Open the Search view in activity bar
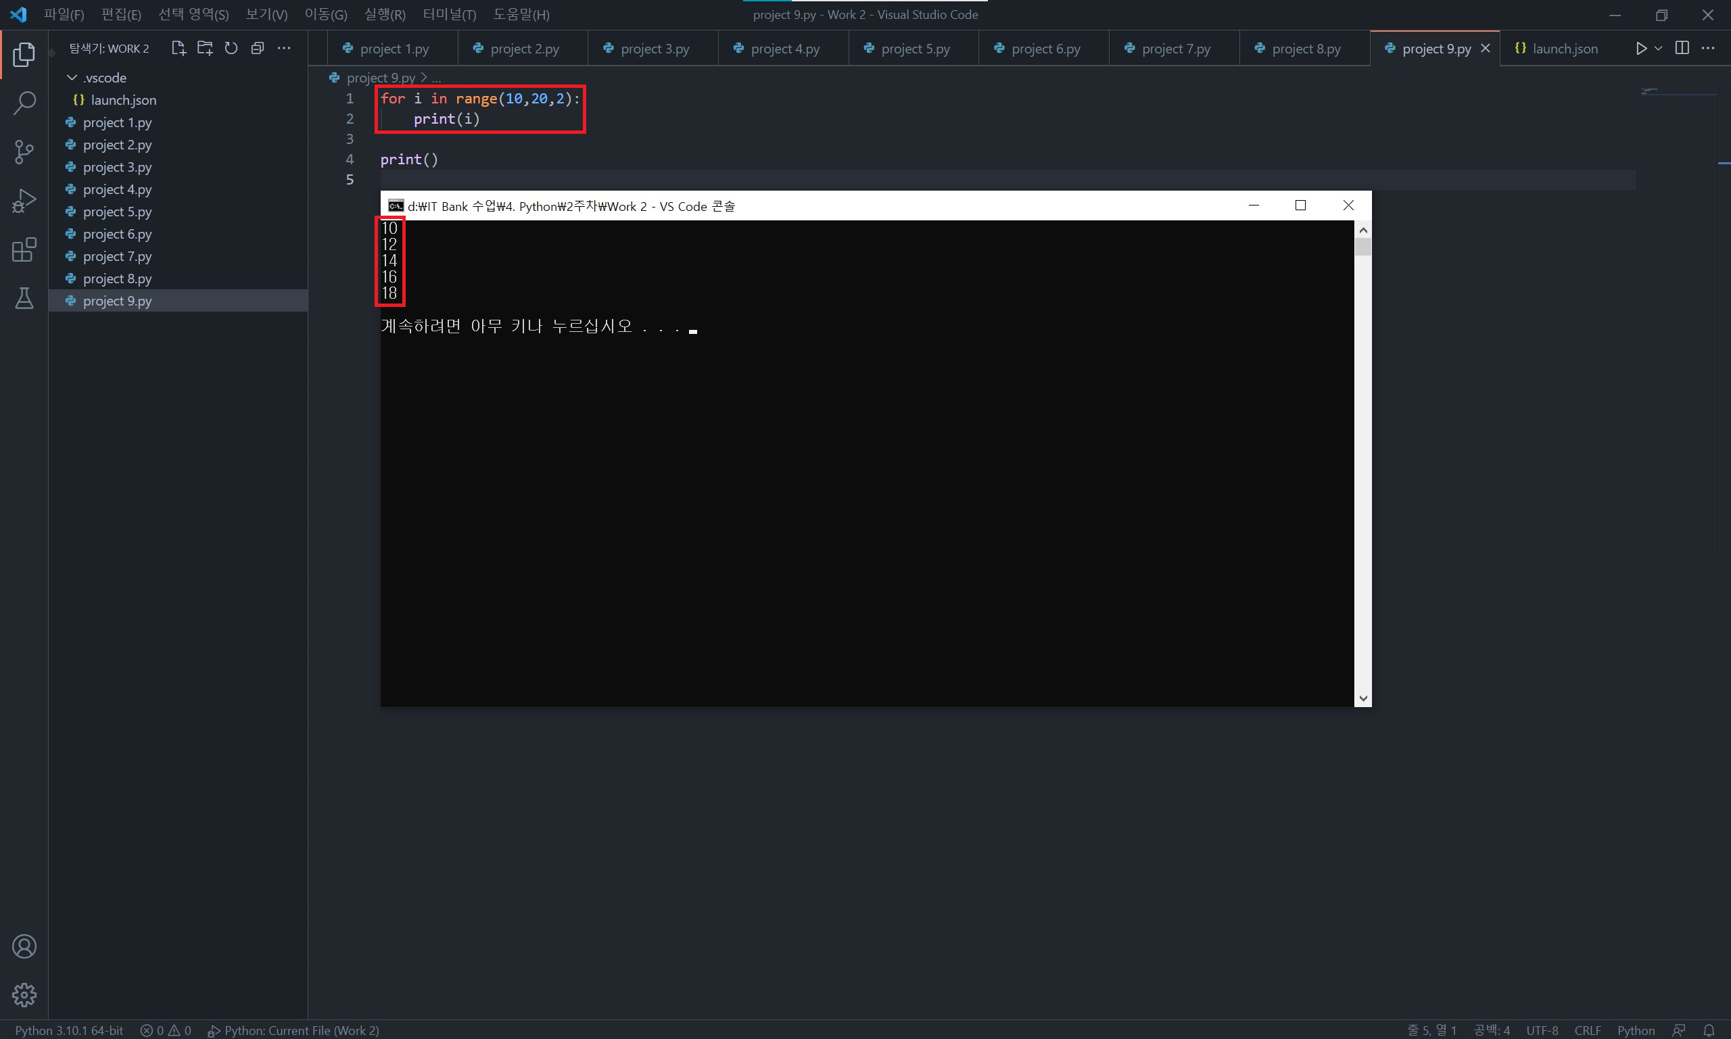Viewport: 1731px width, 1039px height. pos(24,103)
